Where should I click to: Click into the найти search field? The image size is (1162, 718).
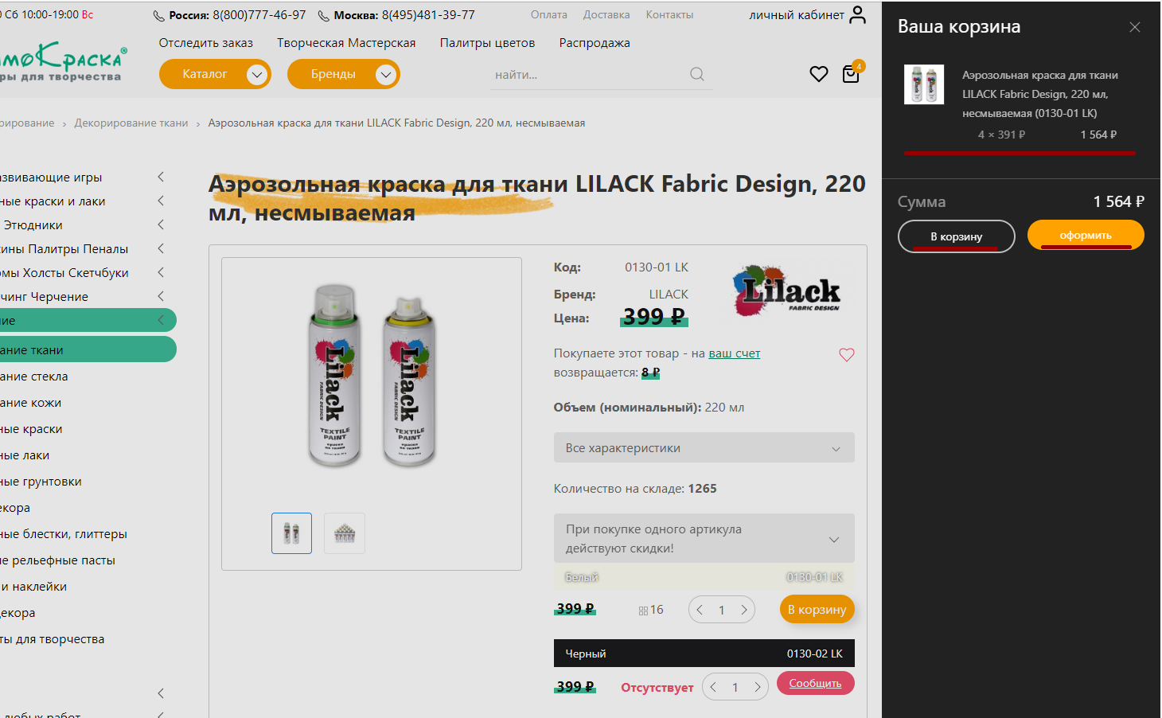pyautogui.click(x=589, y=75)
